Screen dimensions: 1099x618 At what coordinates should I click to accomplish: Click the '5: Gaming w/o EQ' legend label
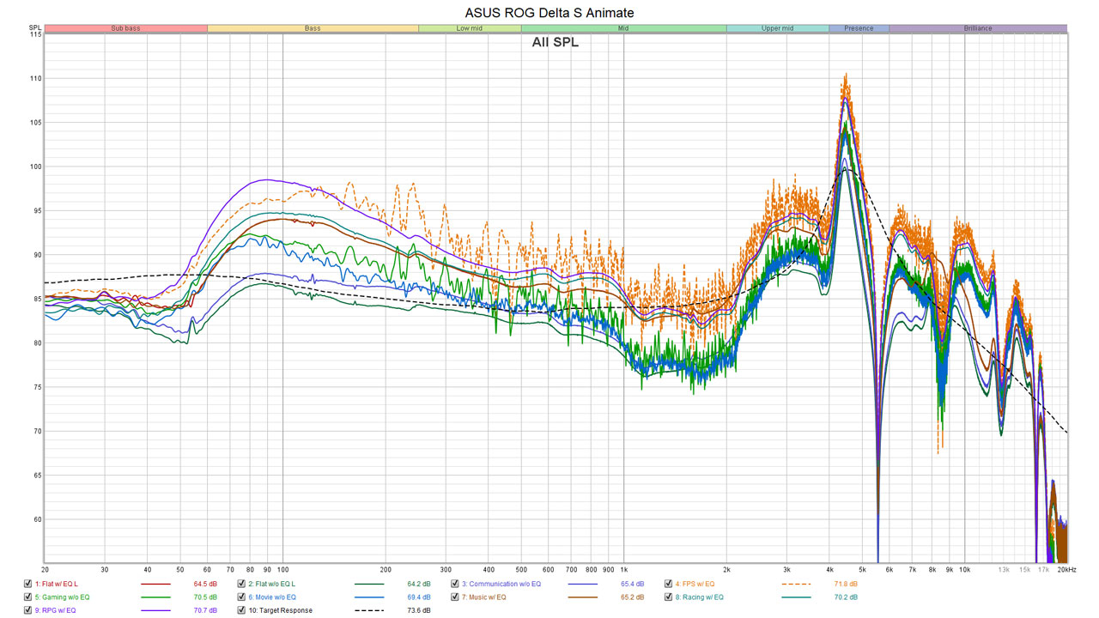[x=63, y=597]
